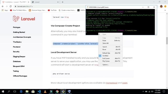Reload the page with the refresh icon
This screenshot has width=168, height=94.
pyautogui.click(x=10, y=6)
